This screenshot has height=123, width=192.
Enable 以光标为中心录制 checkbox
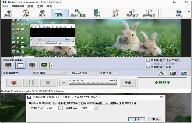[148, 64]
